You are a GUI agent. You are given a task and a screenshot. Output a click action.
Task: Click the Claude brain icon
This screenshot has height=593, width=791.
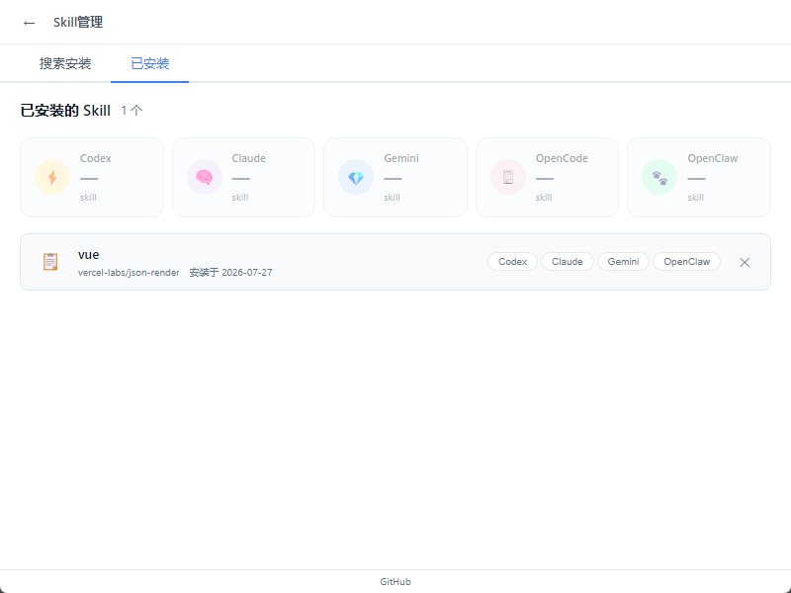tap(205, 177)
